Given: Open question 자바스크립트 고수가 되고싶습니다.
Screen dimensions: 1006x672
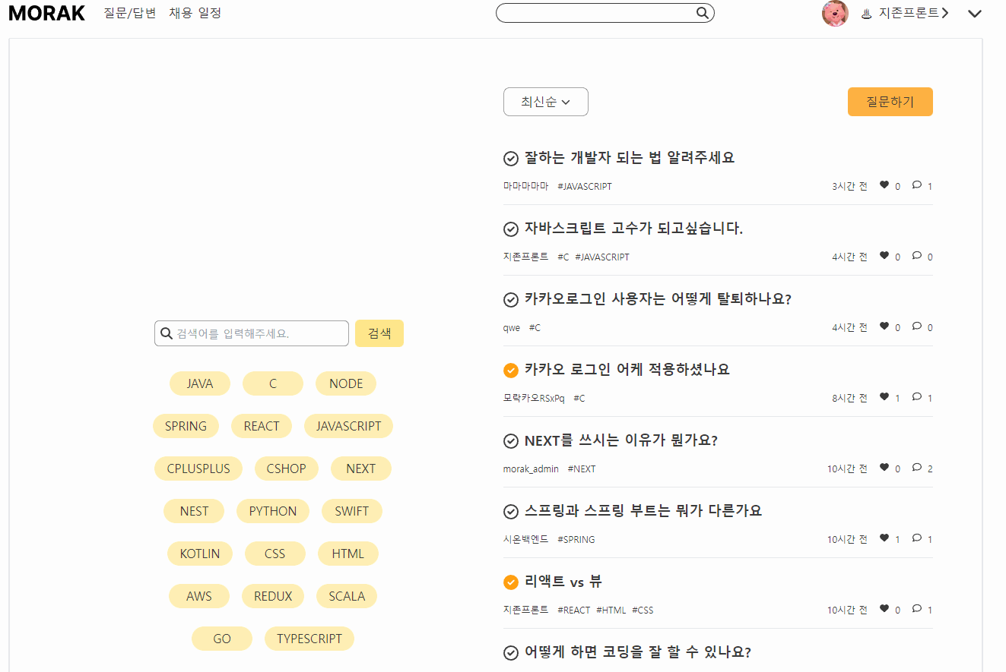Looking at the screenshot, I should pyautogui.click(x=633, y=229).
